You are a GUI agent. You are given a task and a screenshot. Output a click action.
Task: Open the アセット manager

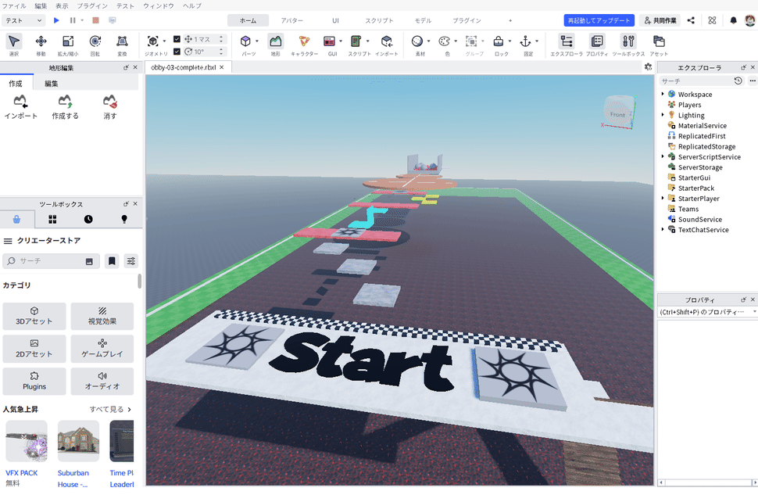659,41
